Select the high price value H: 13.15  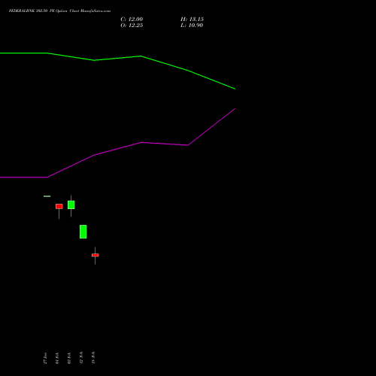[x=192, y=20]
